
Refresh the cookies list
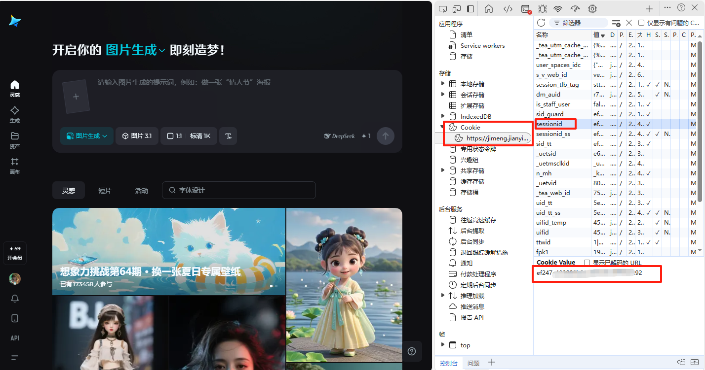coord(541,23)
